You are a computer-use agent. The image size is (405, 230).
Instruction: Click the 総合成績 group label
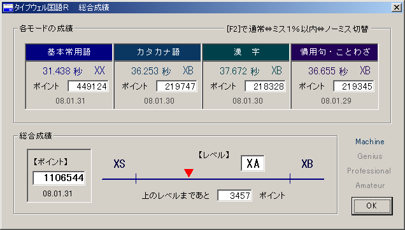36,135
